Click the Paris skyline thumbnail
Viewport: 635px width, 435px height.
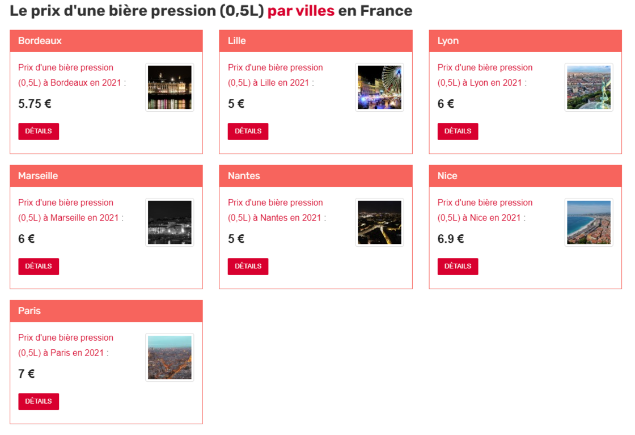[x=170, y=357]
